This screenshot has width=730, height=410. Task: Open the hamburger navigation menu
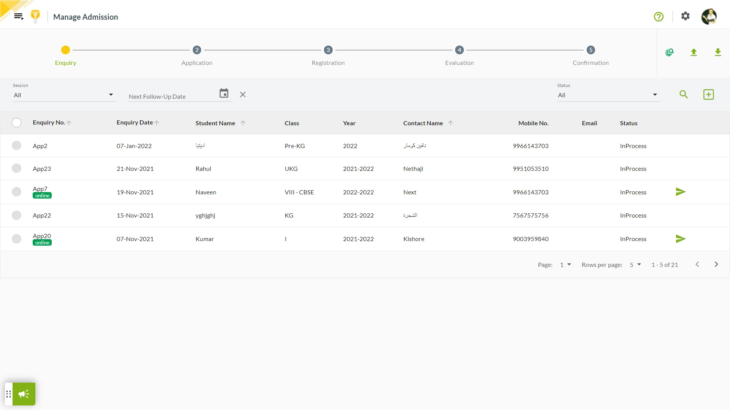(x=19, y=16)
